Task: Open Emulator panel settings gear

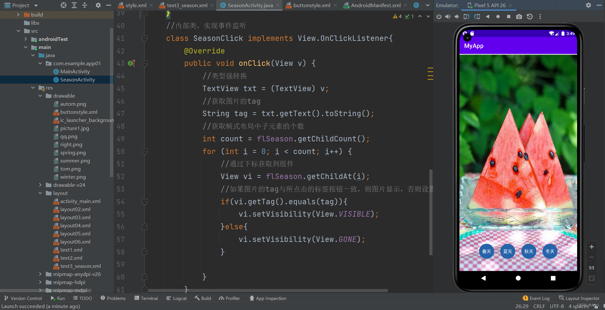Action: [588, 5]
